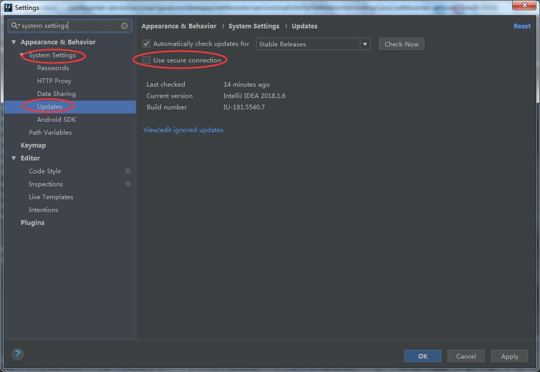Reset changes with the Reset link

522,26
